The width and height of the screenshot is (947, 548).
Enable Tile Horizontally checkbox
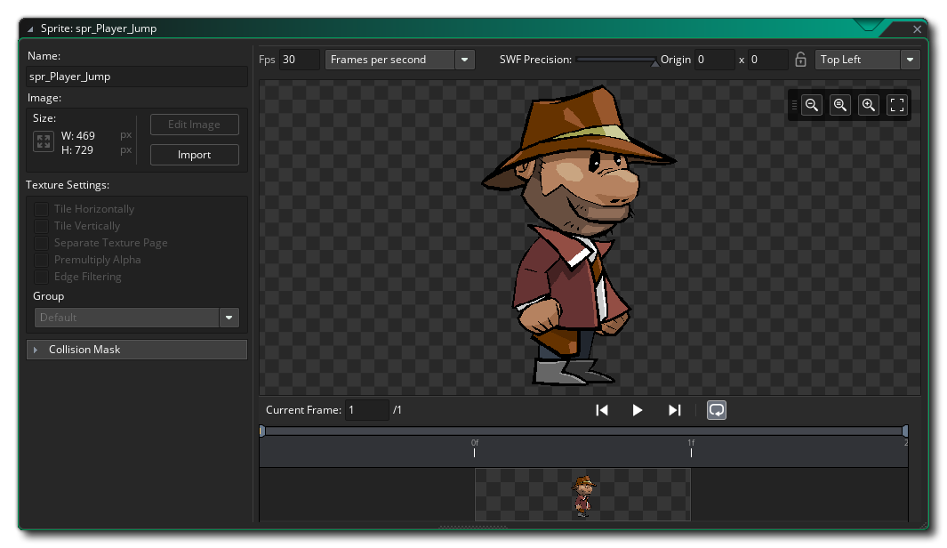(x=42, y=209)
